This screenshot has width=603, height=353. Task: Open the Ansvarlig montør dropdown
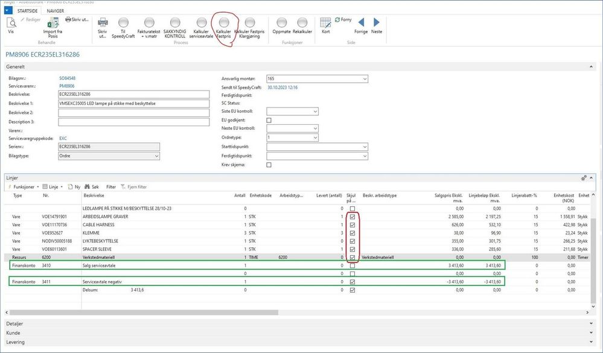(364, 79)
